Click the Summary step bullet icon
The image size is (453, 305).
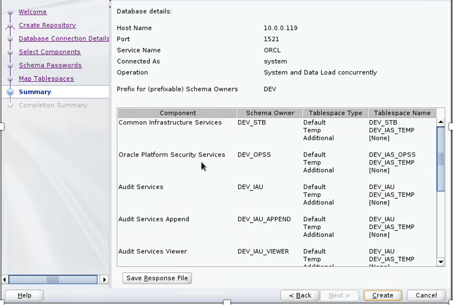click(x=10, y=92)
